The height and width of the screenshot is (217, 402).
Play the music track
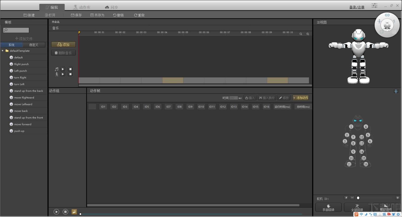pos(63,69)
